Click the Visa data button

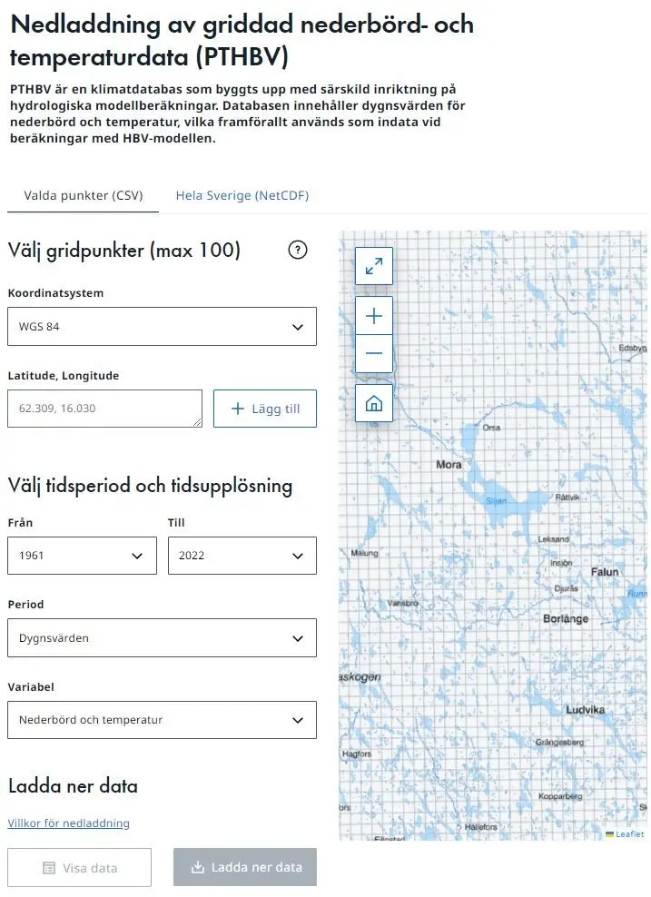point(80,868)
